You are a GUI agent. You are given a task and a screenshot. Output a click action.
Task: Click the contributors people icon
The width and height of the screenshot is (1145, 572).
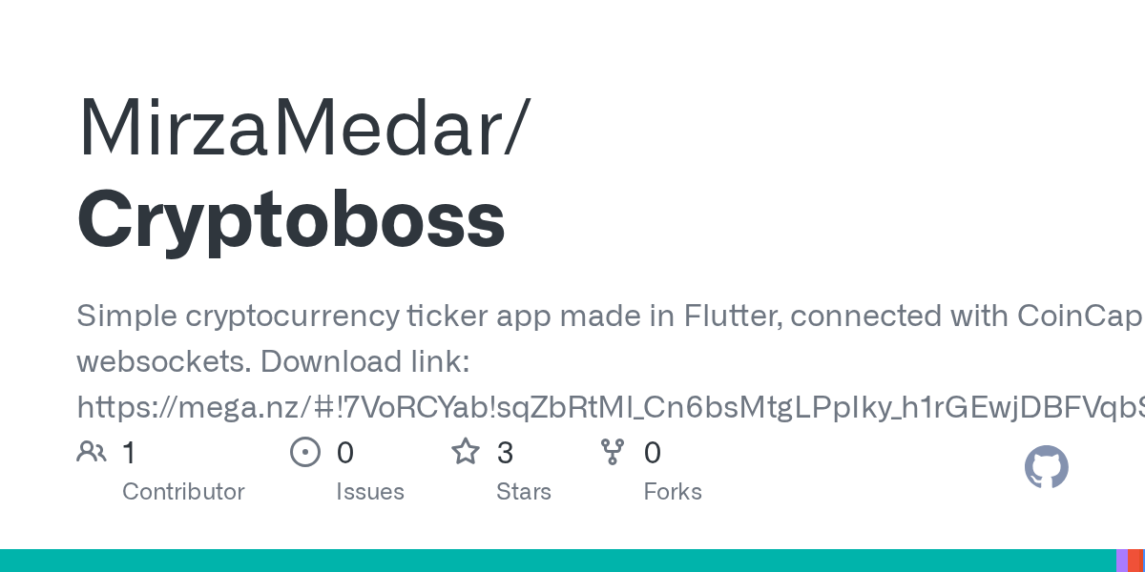92,452
